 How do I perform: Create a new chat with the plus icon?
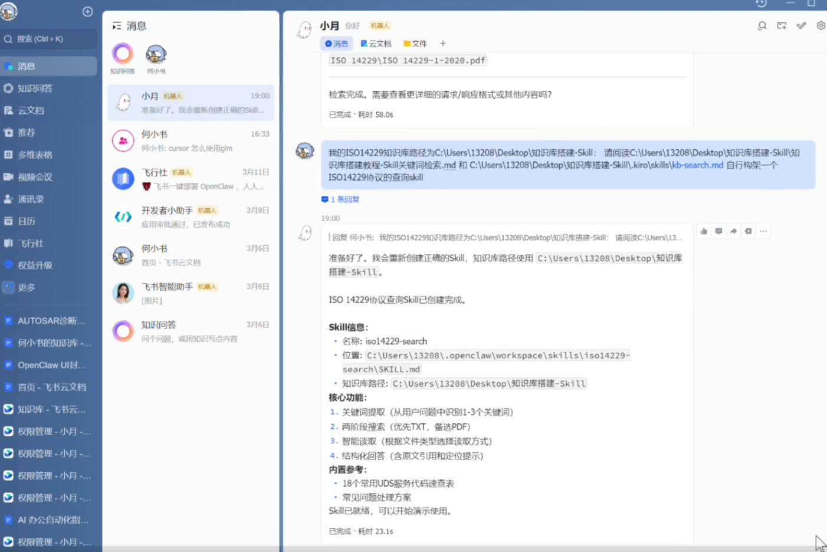pos(87,11)
